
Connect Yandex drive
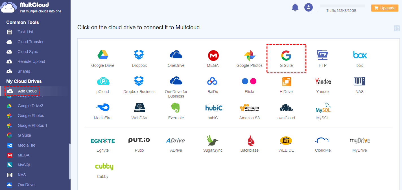(x=323, y=85)
